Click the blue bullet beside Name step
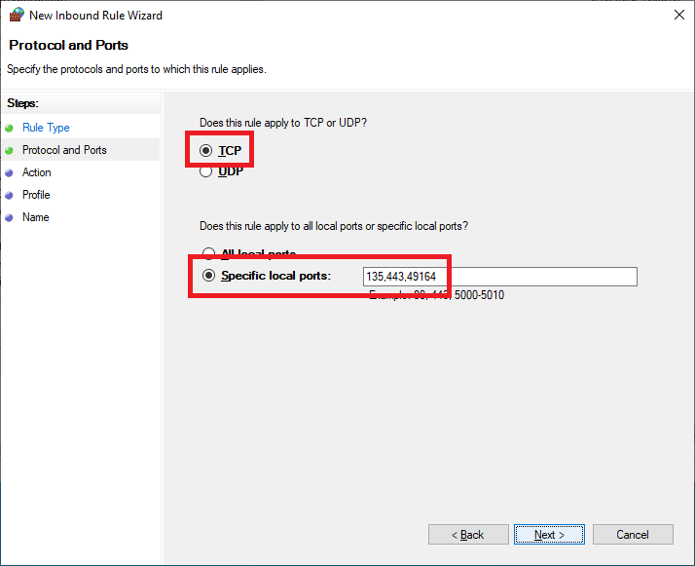 point(10,217)
